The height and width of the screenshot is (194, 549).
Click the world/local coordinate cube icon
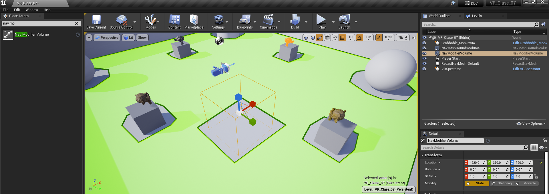pos(327,38)
